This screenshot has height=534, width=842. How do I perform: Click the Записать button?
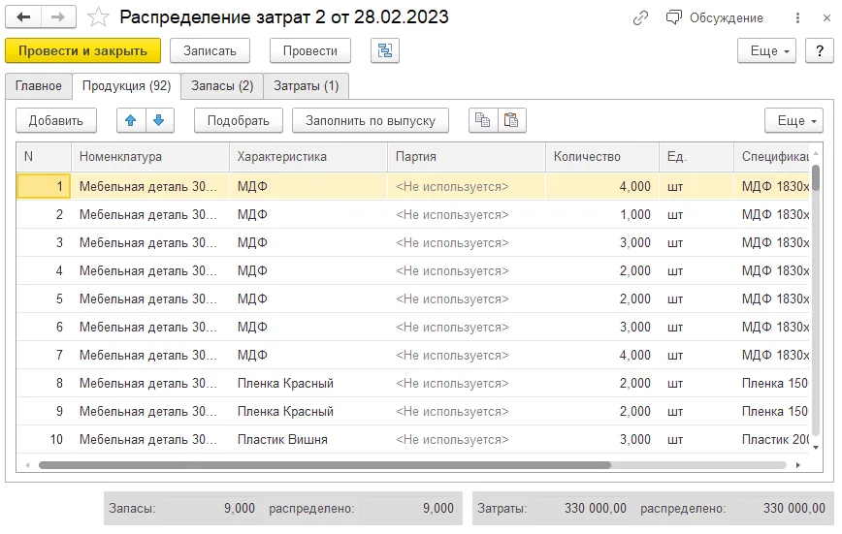coord(210,51)
